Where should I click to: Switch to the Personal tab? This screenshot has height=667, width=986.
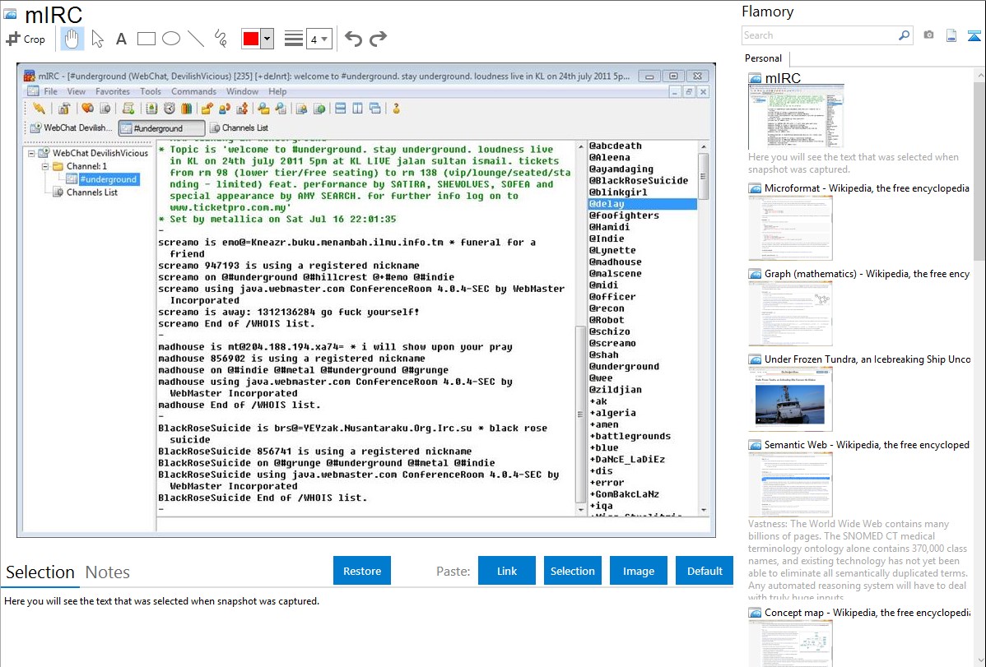click(x=764, y=58)
